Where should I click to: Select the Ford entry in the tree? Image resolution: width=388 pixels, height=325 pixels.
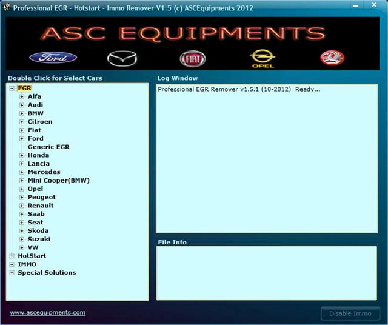click(36, 138)
